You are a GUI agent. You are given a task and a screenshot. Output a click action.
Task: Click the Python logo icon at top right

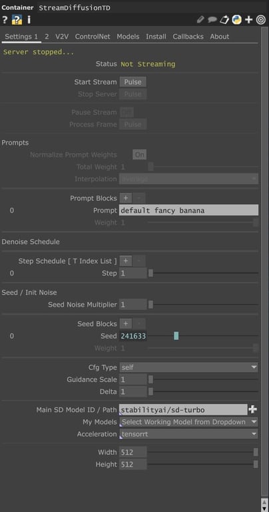pyautogui.click(x=236, y=20)
